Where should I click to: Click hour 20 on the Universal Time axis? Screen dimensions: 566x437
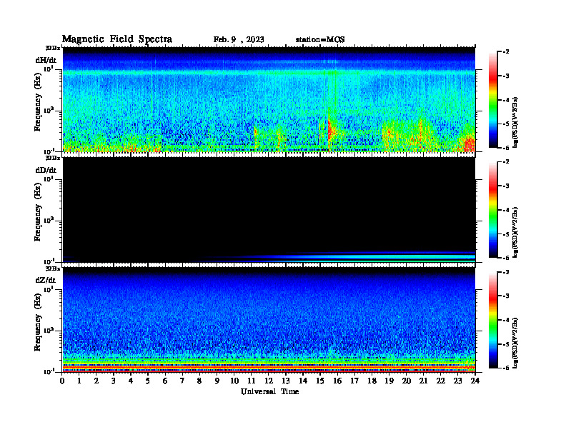click(x=407, y=381)
